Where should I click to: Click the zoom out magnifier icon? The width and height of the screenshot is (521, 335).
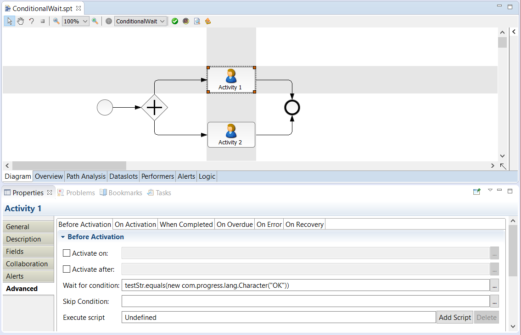tap(56, 21)
